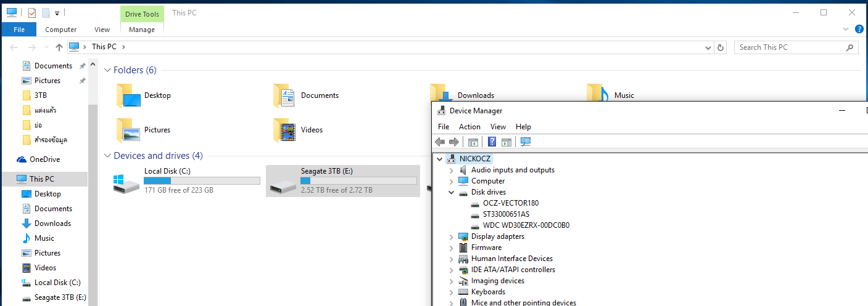Click Explorer's Back navigation arrow
The image size is (868, 306).
(x=14, y=47)
